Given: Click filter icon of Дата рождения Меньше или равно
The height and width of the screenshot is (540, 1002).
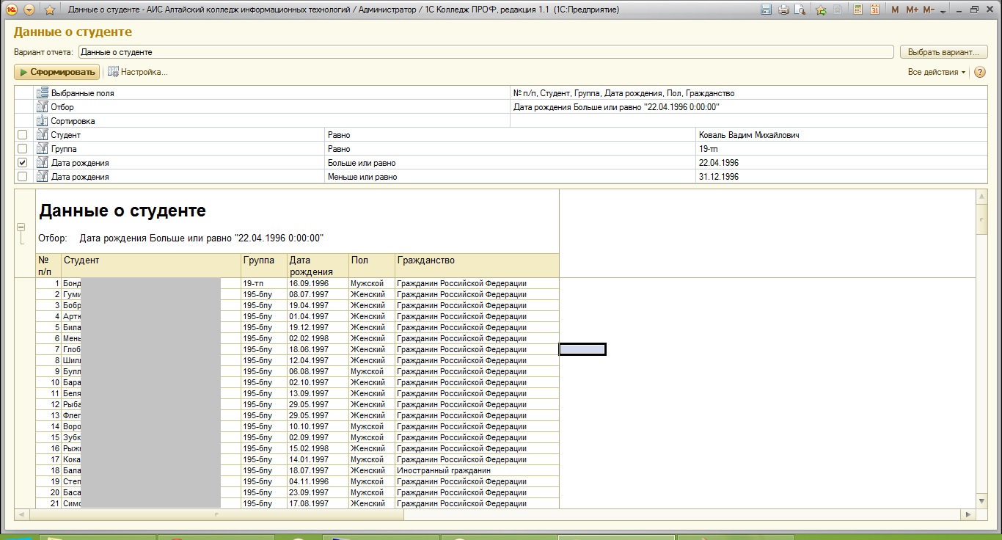Looking at the screenshot, I should point(43,177).
